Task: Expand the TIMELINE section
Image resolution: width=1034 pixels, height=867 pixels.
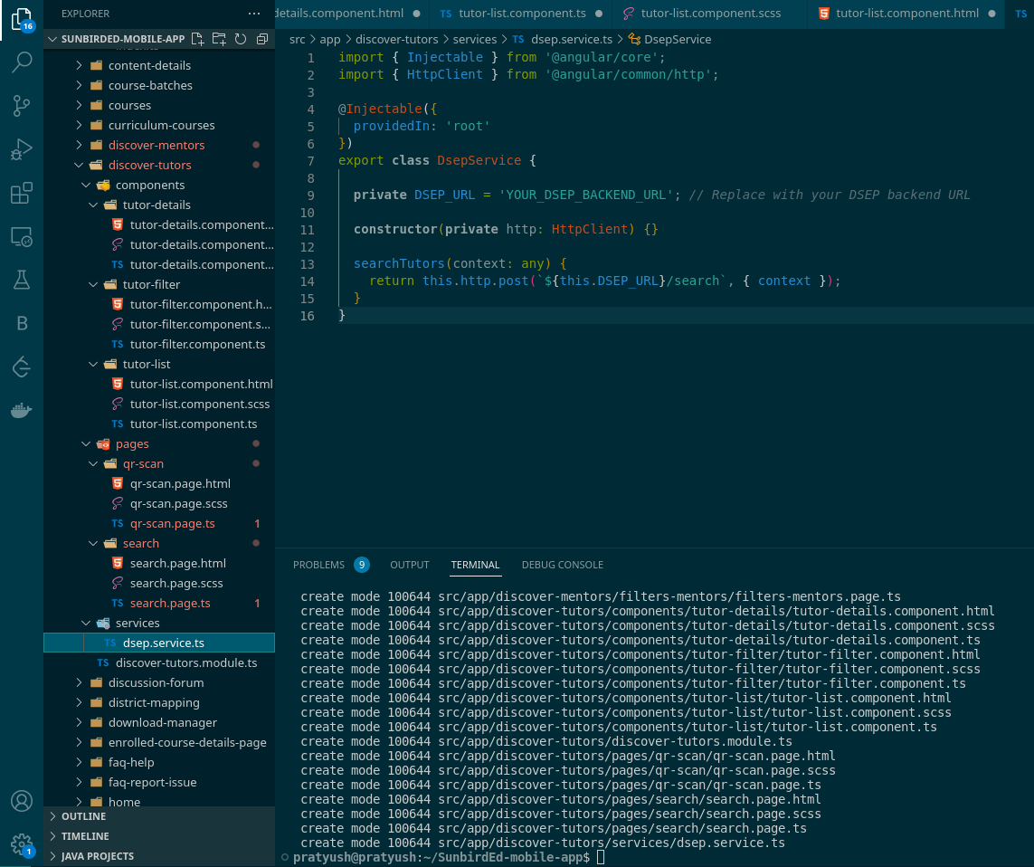Action: pos(85,836)
